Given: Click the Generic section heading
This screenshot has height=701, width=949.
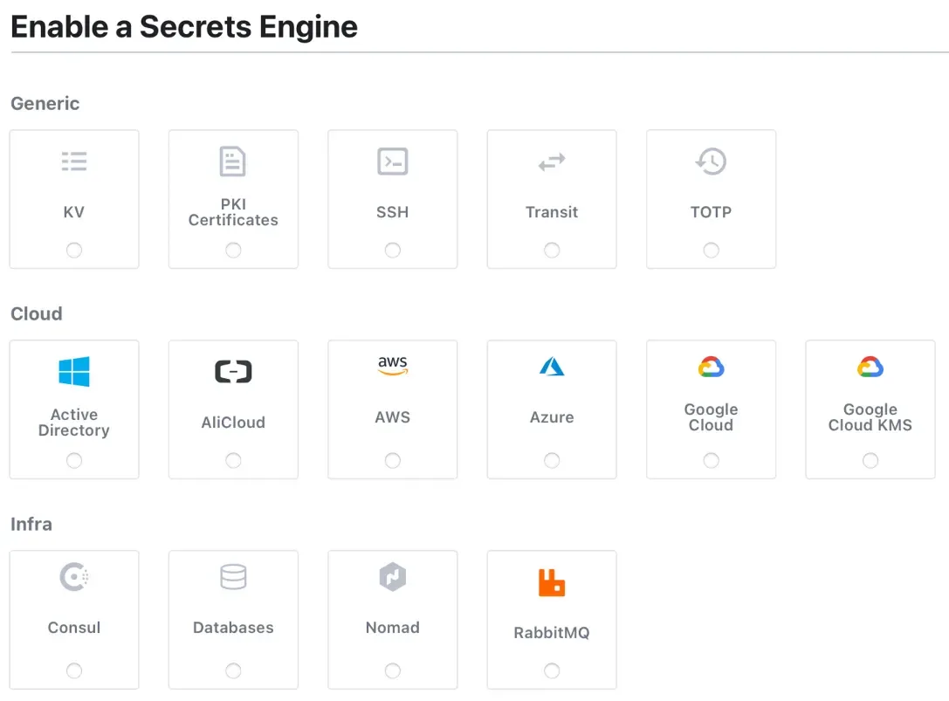Looking at the screenshot, I should 45,104.
